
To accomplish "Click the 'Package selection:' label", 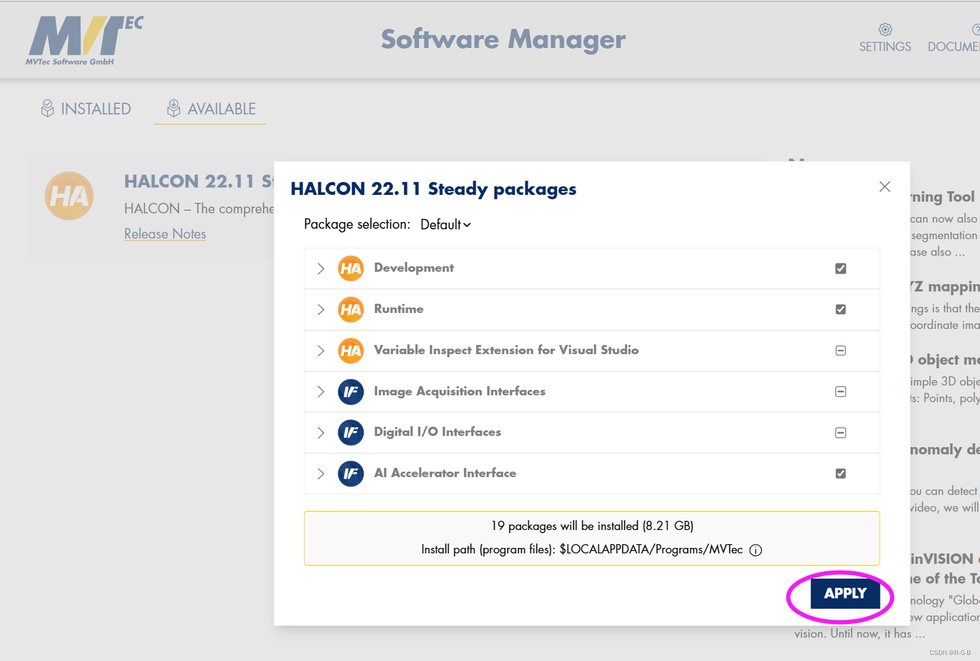I will click(x=357, y=224).
